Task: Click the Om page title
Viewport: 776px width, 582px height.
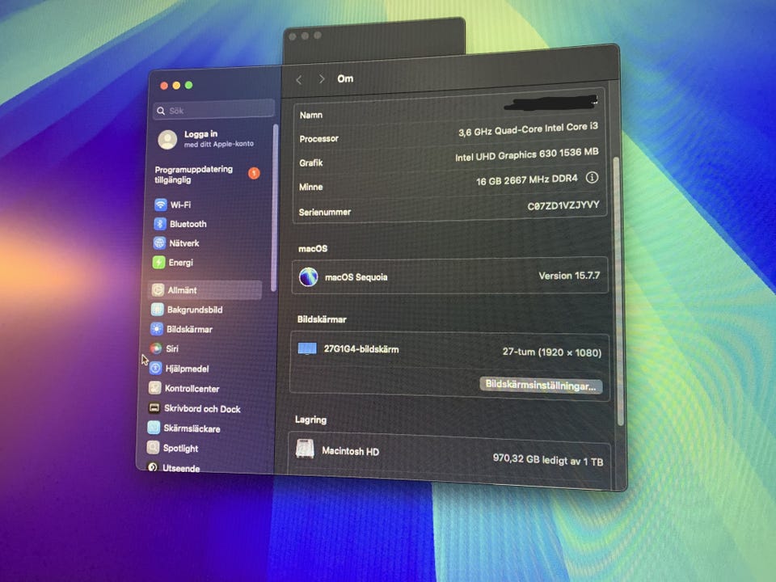Action: pos(345,78)
